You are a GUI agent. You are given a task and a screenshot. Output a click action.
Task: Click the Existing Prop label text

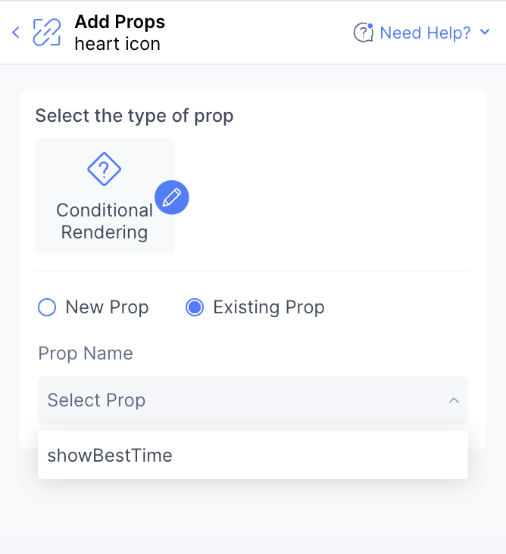point(269,307)
